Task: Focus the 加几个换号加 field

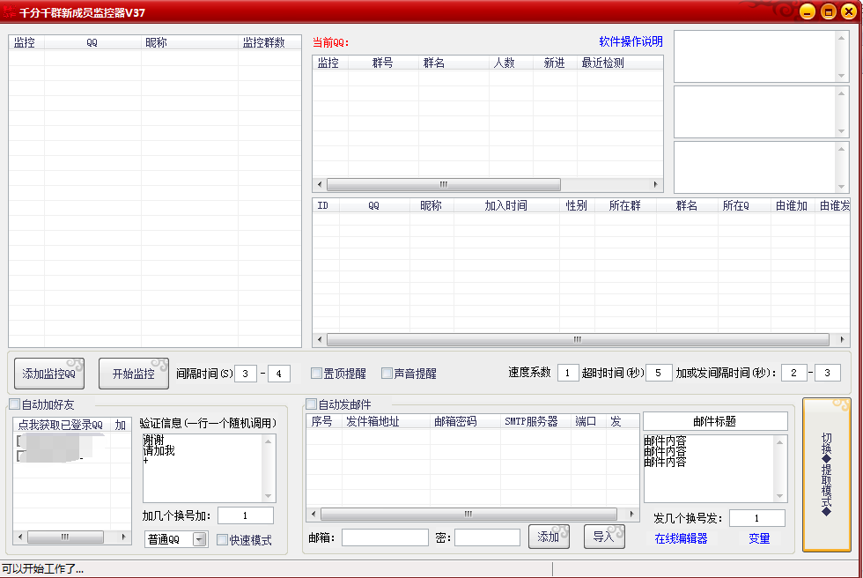Action: (x=246, y=515)
